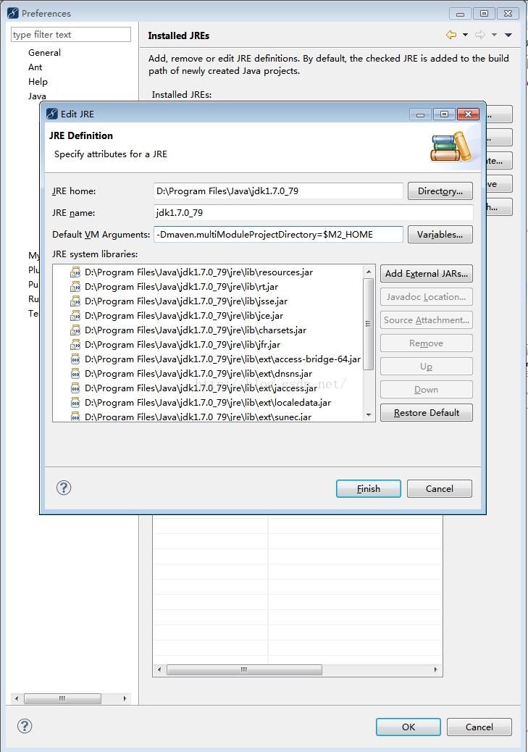This screenshot has width=528, height=752.
Task: Click jar icon of access-bridge-64.jar
Action: [75, 359]
